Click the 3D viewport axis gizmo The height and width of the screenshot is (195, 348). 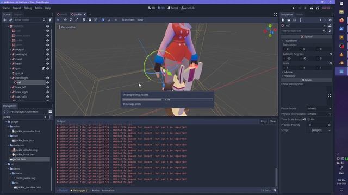click(x=270, y=30)
